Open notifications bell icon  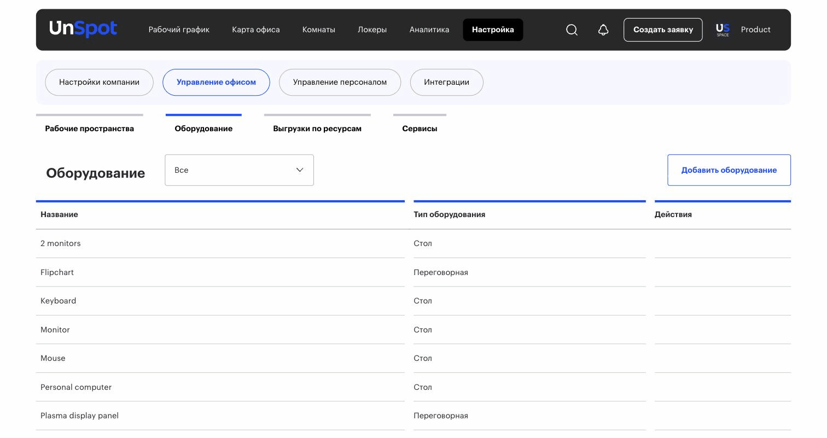(603, 30)
